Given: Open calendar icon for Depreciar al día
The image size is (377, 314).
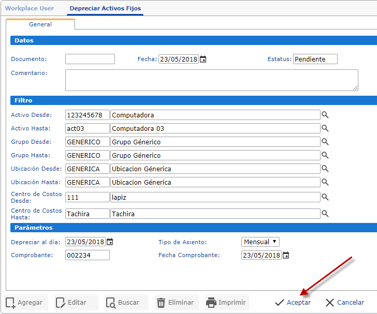Looking at the screenshot, I should click(x=110, y=242).
